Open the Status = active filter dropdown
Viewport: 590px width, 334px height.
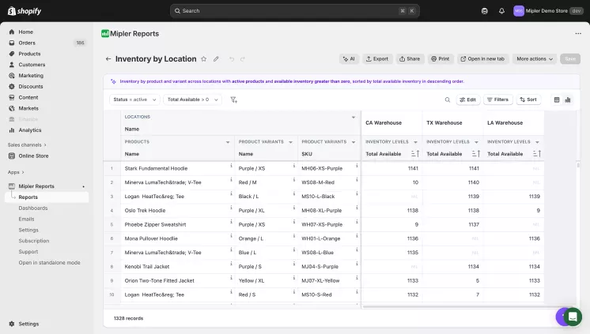[x=134, y=99]
